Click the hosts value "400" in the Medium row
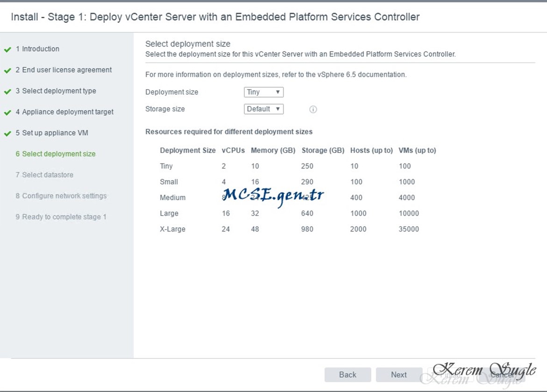 [x=356, y=197]
